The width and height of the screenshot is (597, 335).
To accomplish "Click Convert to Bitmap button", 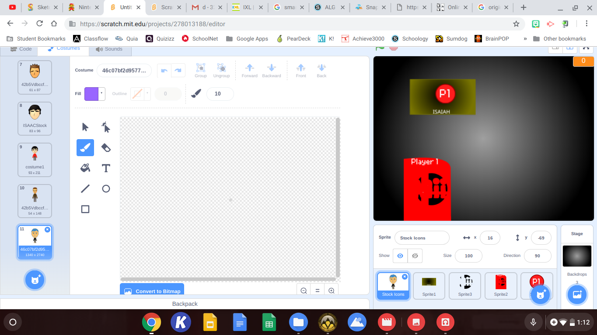I will (x=152, y=291).
